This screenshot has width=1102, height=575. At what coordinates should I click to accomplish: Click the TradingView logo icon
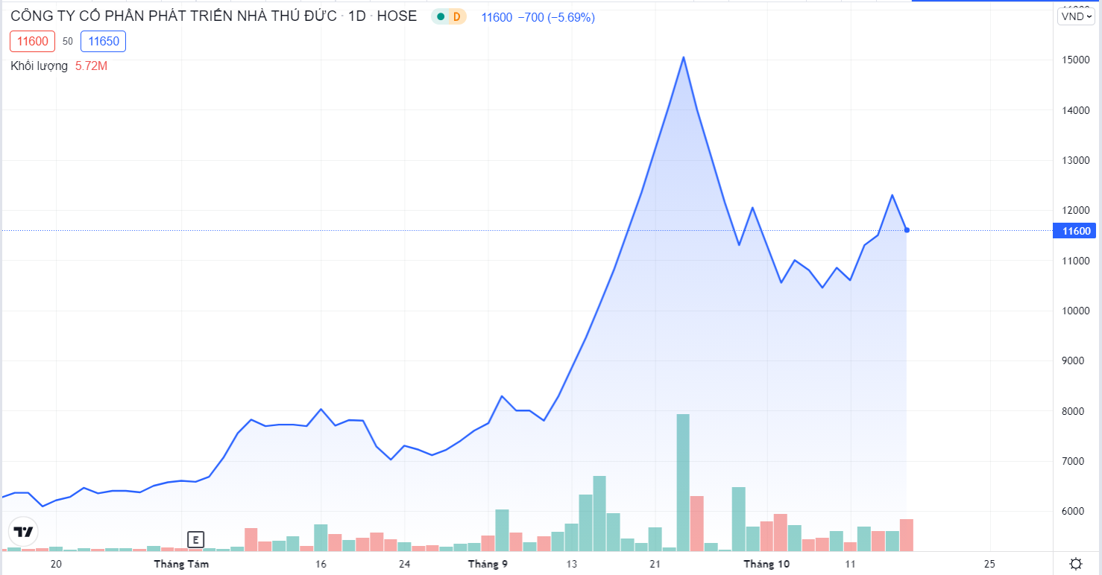coord(23,532)
